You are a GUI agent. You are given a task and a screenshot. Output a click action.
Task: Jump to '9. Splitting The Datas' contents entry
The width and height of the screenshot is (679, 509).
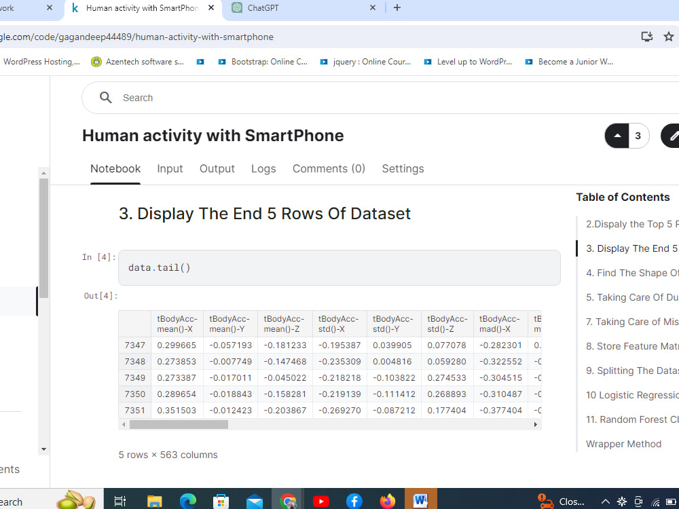632,371
